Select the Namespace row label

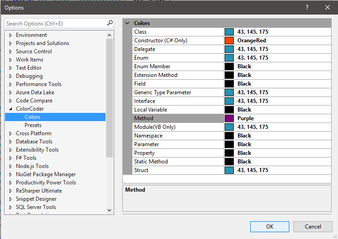pos(148,136)
